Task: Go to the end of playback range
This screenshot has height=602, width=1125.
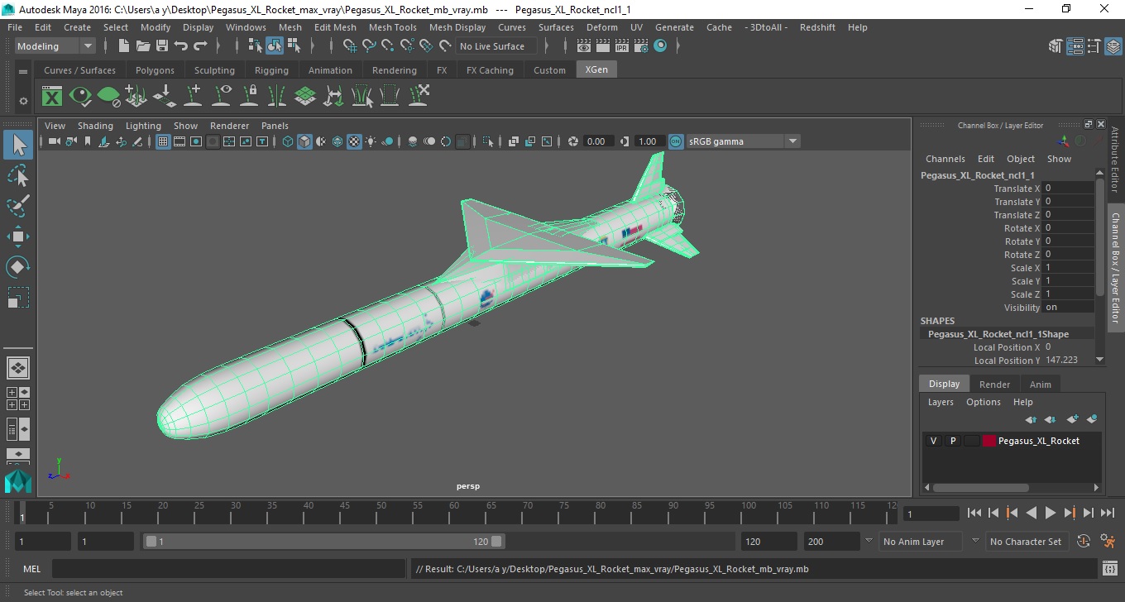Action: 1107,514
